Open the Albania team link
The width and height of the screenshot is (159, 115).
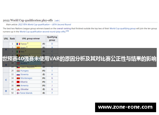pyautogui.click(x=24, y=82)
